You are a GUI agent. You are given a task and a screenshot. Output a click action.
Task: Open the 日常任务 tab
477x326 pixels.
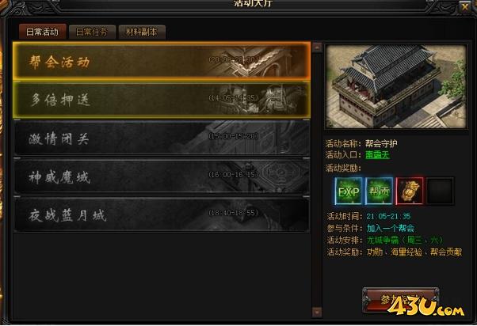(92, 32)
